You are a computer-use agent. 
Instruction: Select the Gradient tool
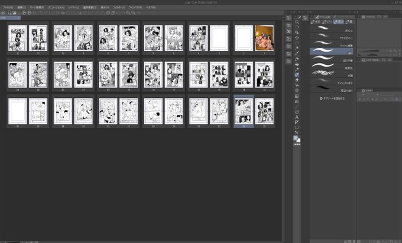click(297, 96)
